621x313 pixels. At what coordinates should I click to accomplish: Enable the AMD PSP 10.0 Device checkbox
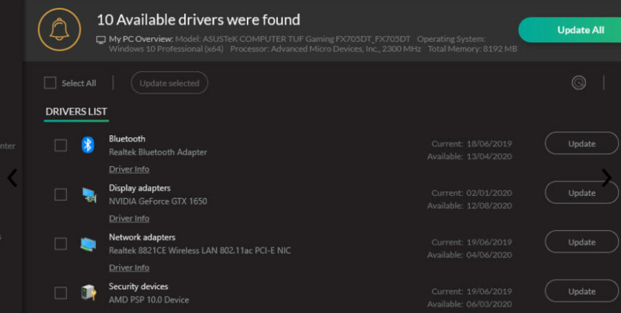click(61, 293)
